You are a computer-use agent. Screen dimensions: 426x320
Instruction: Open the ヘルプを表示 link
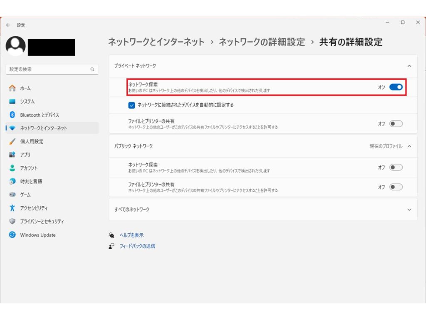pos(131,235)
